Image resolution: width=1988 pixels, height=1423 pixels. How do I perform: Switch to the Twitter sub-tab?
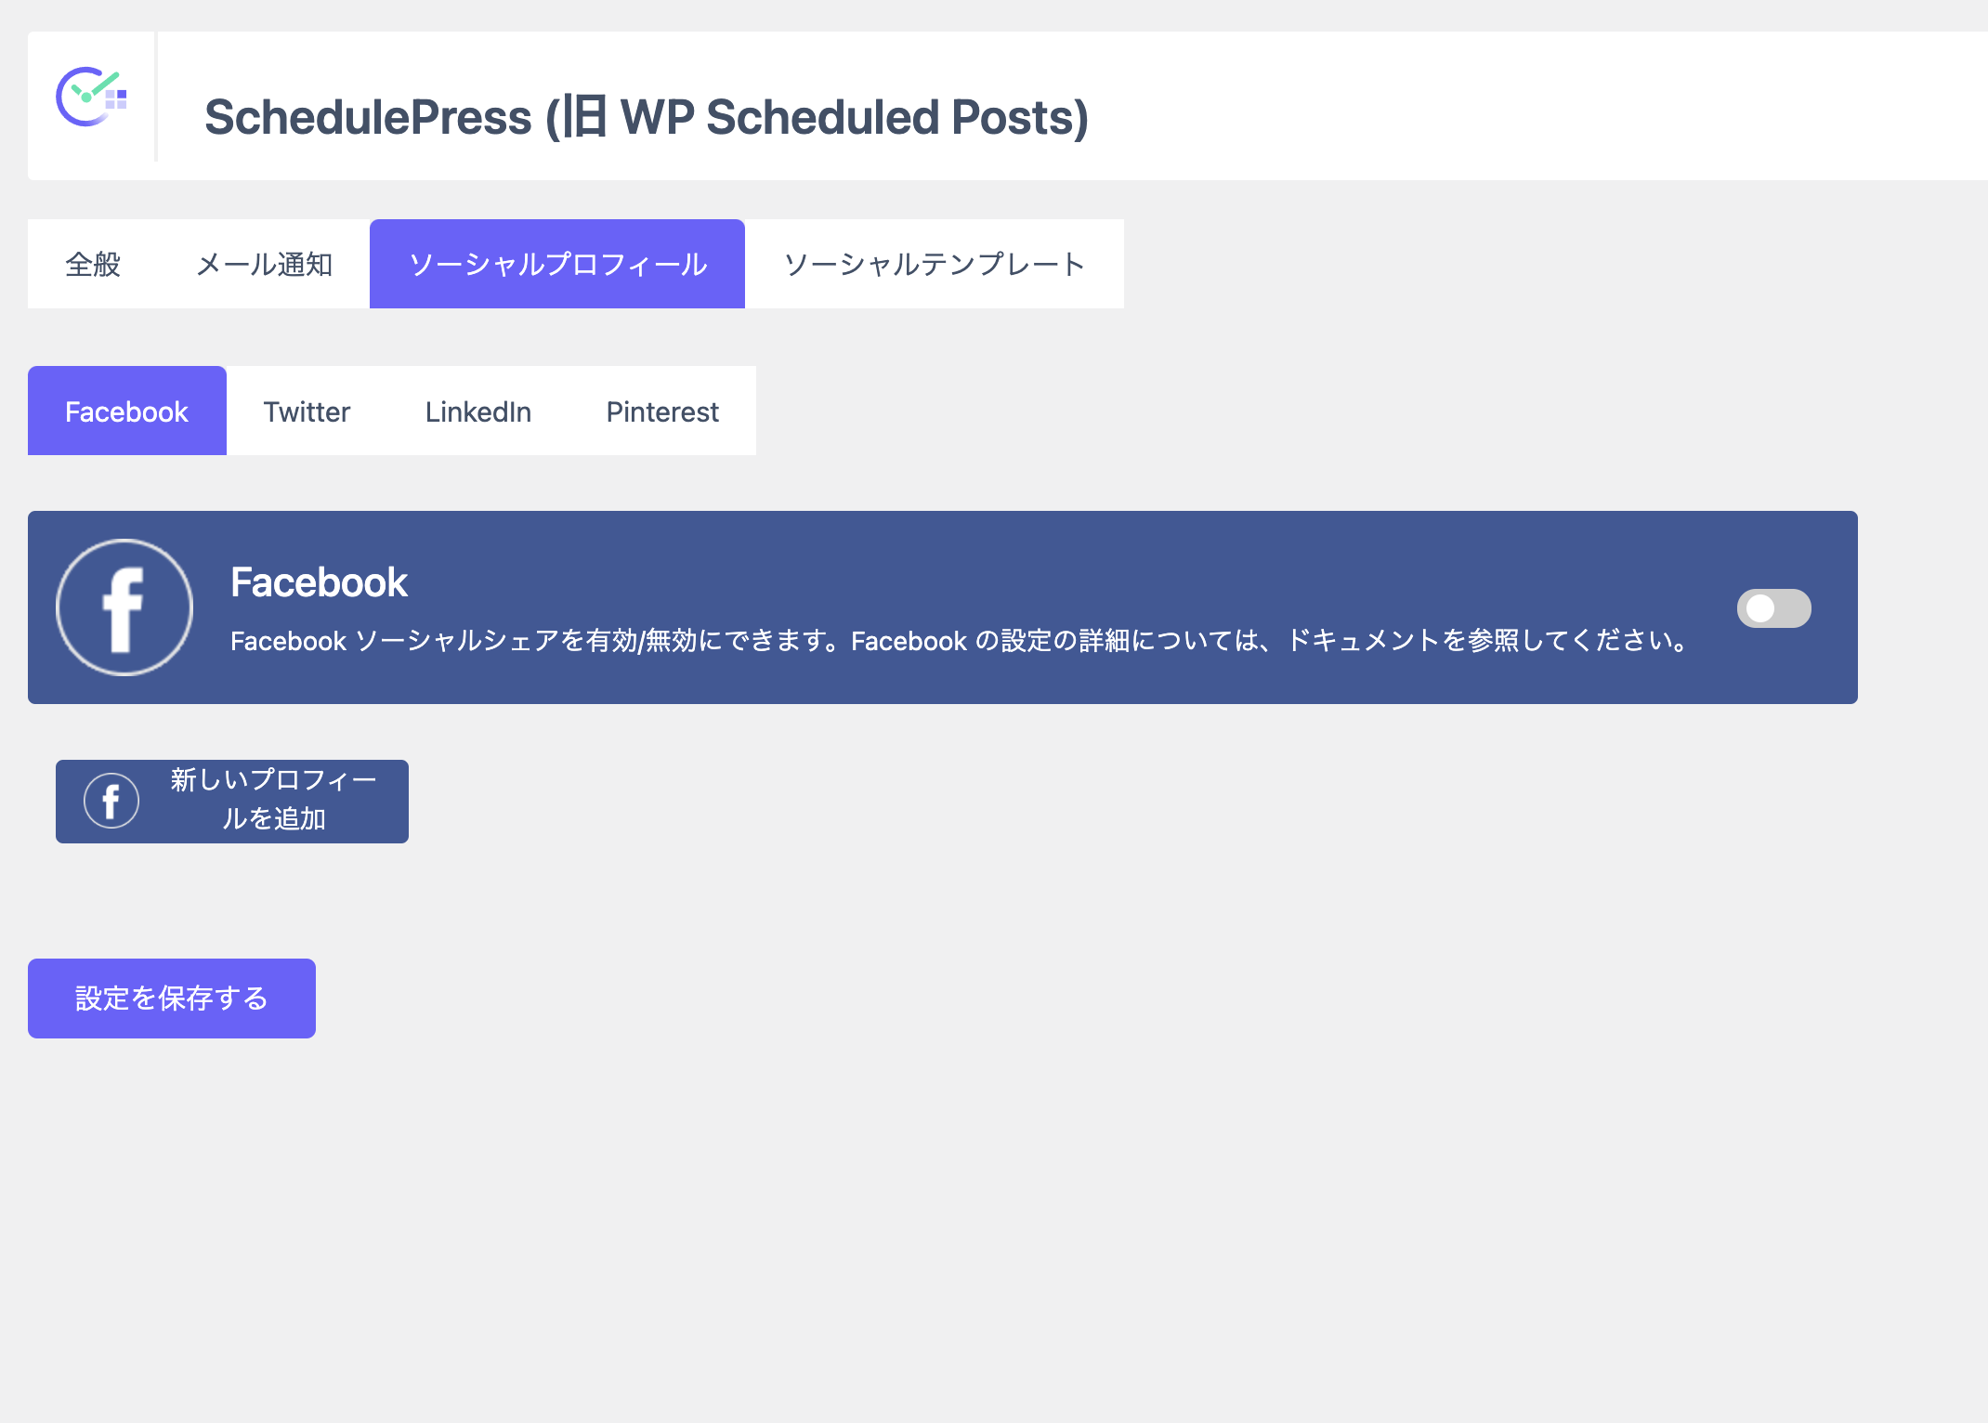click(307, 411)
